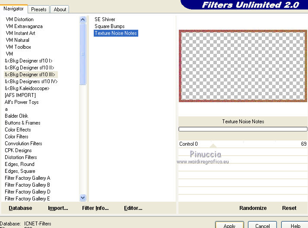Switch to the Navigator tab
308x228 pixels.
pos(13,9)
